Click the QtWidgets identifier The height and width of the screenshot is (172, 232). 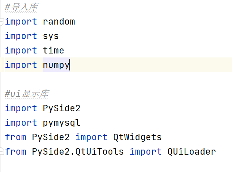[137, 137]
